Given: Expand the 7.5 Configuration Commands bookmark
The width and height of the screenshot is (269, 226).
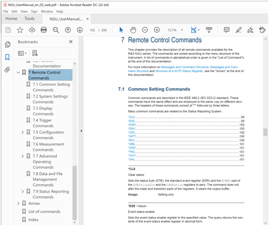Looking at the screenshot, I should tap(23, 132).
